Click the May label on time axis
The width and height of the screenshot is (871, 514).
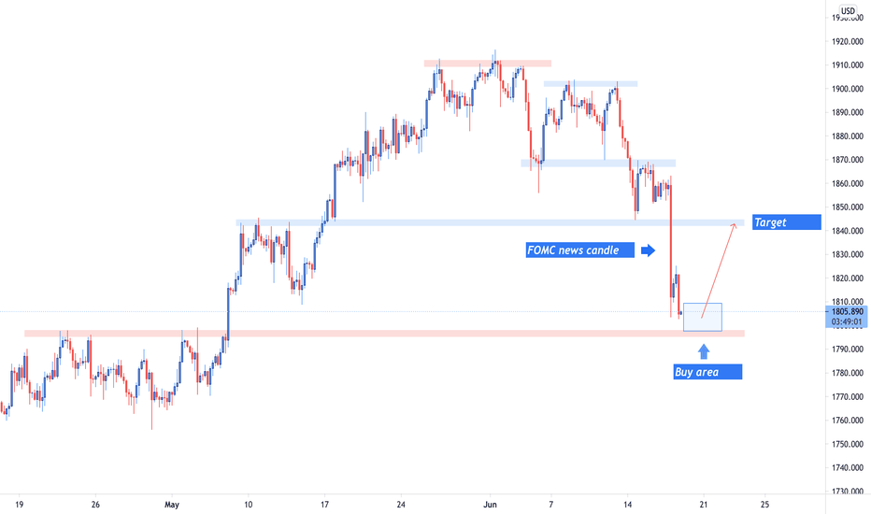[x=172, y=505]
